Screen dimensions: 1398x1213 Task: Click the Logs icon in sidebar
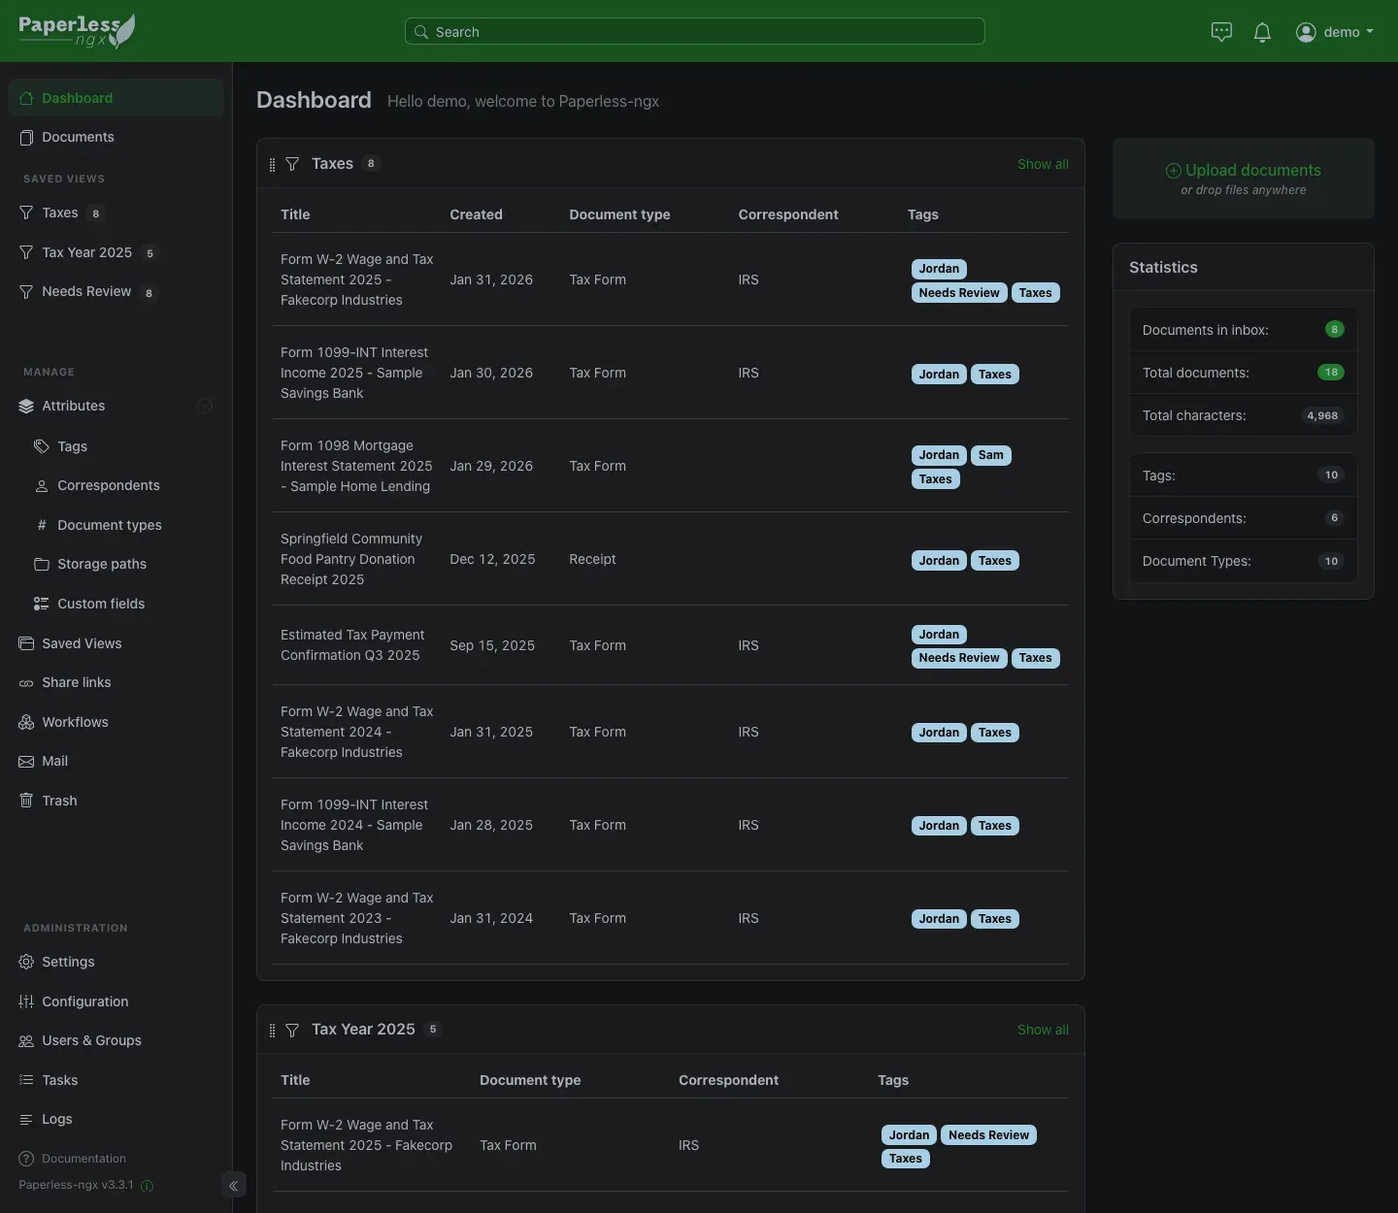point(26,1119)
